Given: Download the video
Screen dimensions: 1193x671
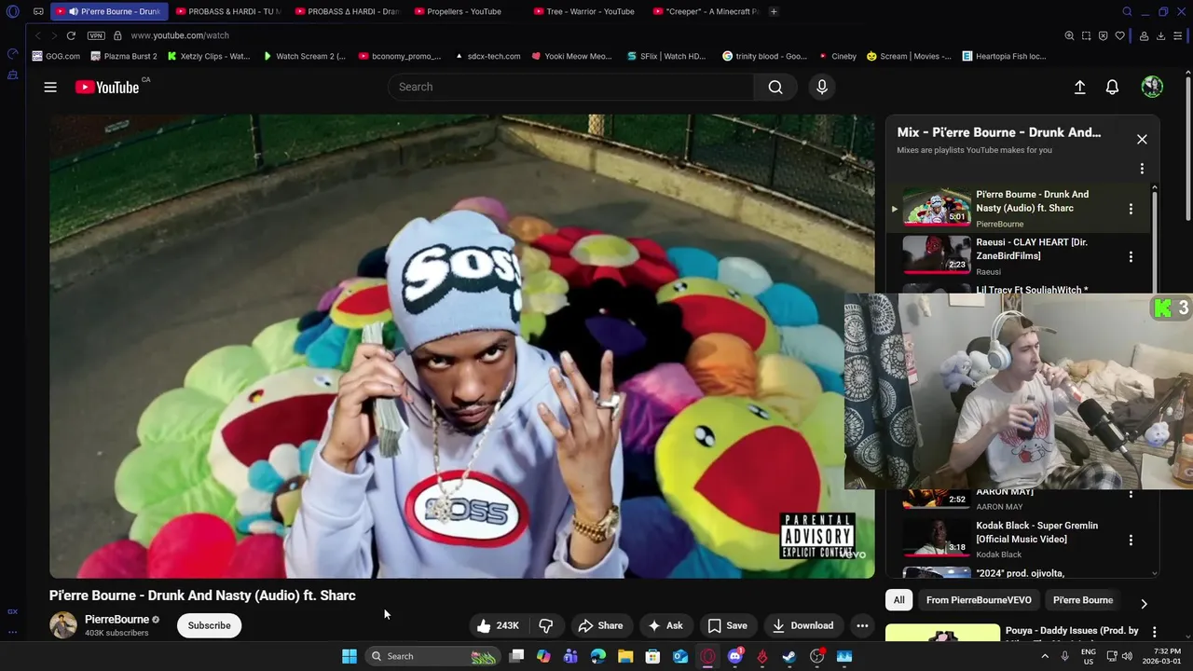Looking at the screenshot, I should [x=802, y=625].
